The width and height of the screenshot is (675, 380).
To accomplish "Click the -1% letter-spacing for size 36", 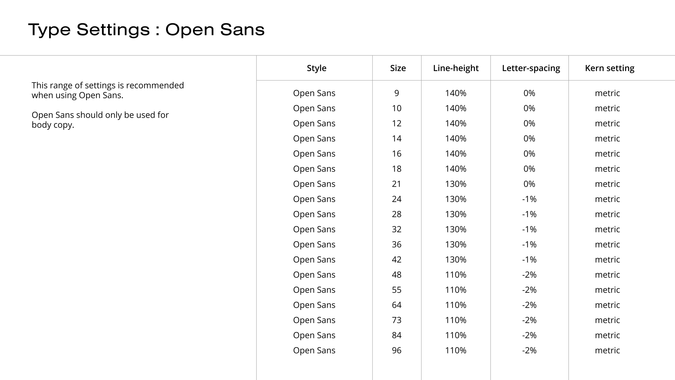I will 529,244.
